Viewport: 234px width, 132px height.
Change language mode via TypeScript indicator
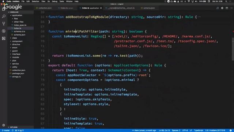coord(199,131)
